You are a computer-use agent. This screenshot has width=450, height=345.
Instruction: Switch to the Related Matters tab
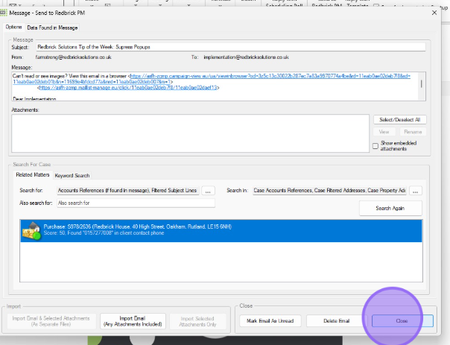33,175
